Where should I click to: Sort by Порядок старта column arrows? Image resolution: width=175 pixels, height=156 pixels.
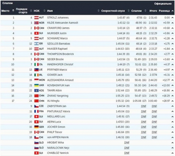tap(31, 11)
